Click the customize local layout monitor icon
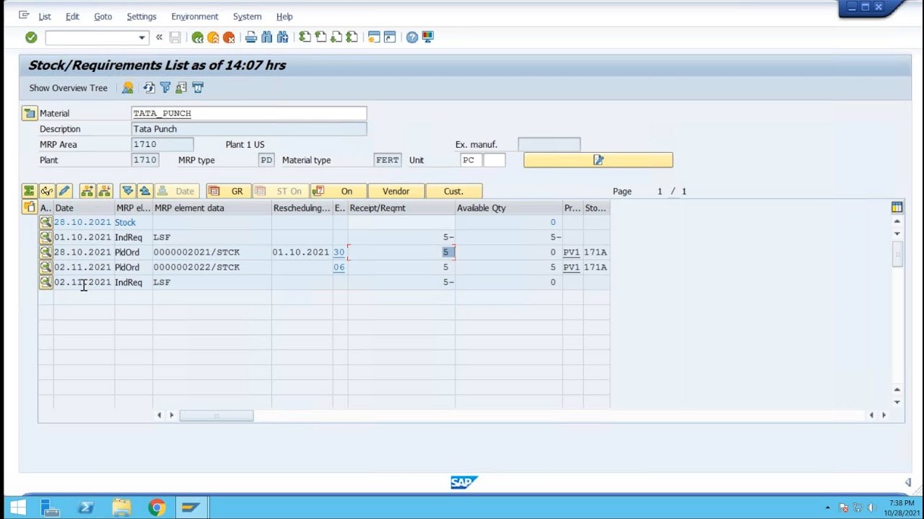The image size is (924, 519). pos(428,37)
